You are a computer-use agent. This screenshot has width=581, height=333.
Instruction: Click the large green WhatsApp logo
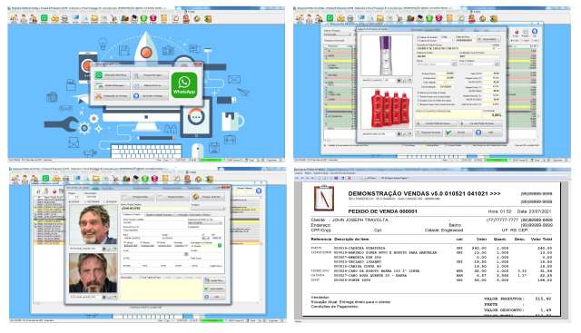184,85
